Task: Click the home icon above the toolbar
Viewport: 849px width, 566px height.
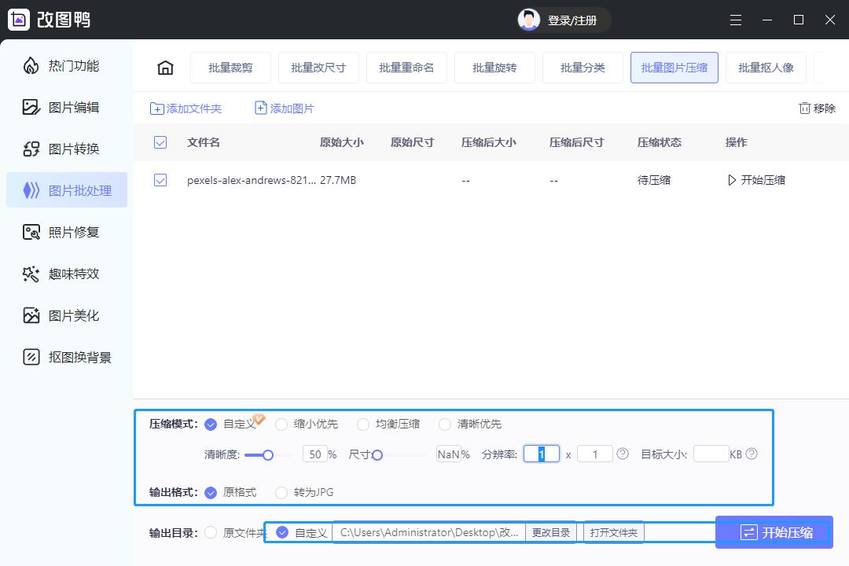Action: click(x=164, y=68)
